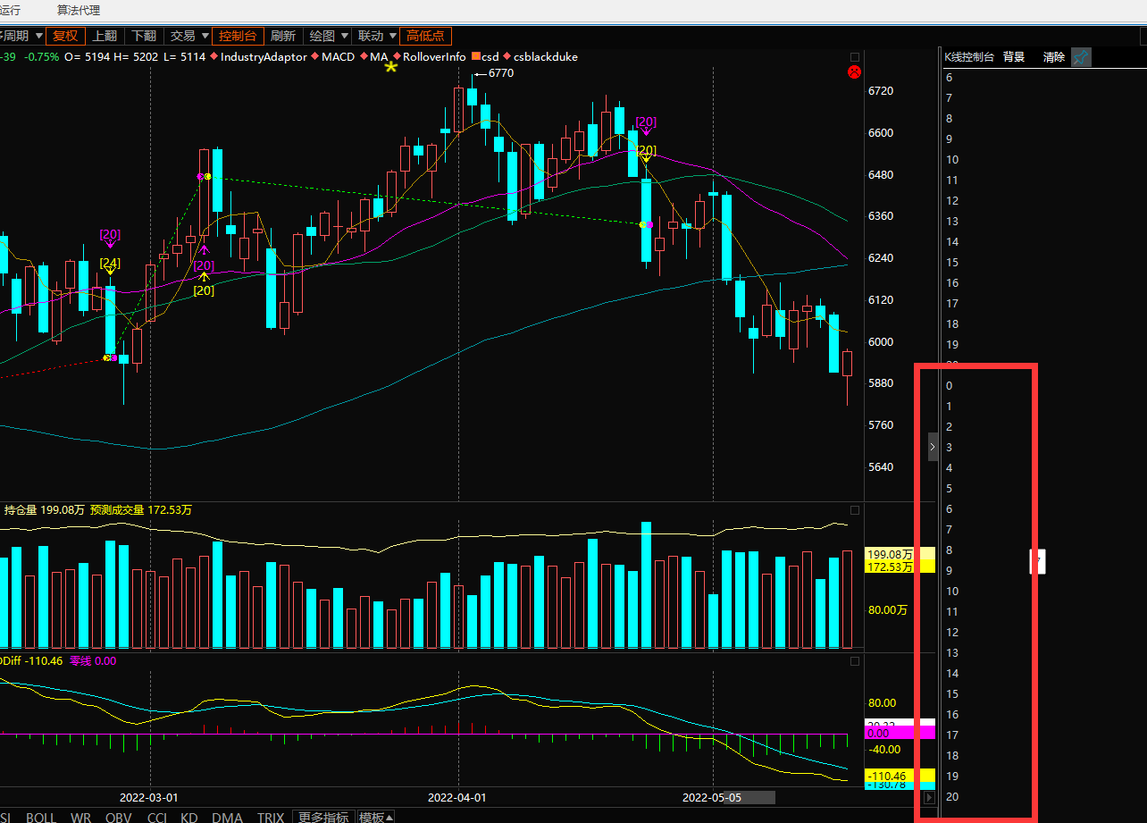The image size is (1147, 823).
Task: Toggle the pushpin icon in K线控制台 panel
Action: 1081,57
